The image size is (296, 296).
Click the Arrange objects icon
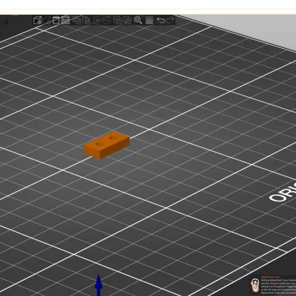[x=65, y=20]
